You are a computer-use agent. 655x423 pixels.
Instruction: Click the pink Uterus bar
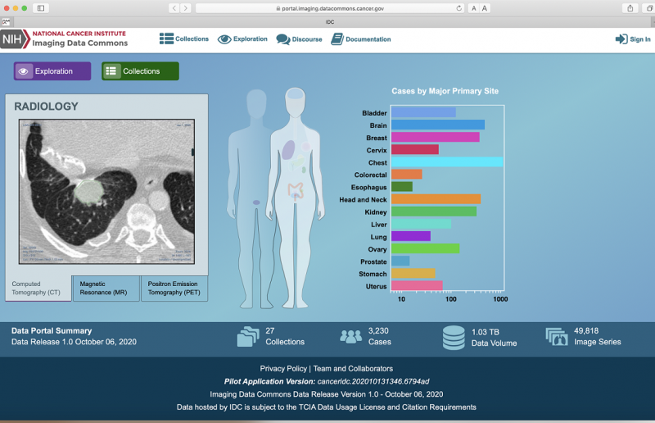pyautogui.click(x=417, y=285)
